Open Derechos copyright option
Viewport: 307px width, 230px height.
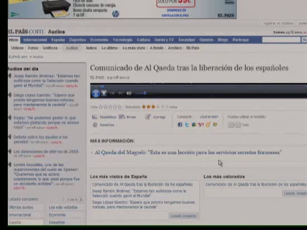pos(103,125)
